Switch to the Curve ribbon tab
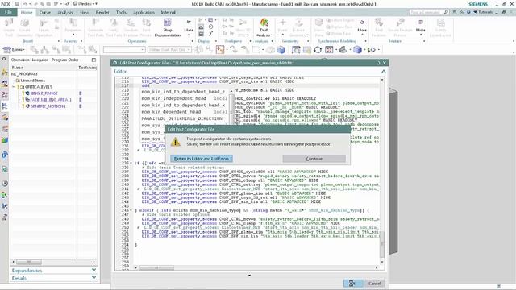The image size is (516, 290). coord(45,13)
